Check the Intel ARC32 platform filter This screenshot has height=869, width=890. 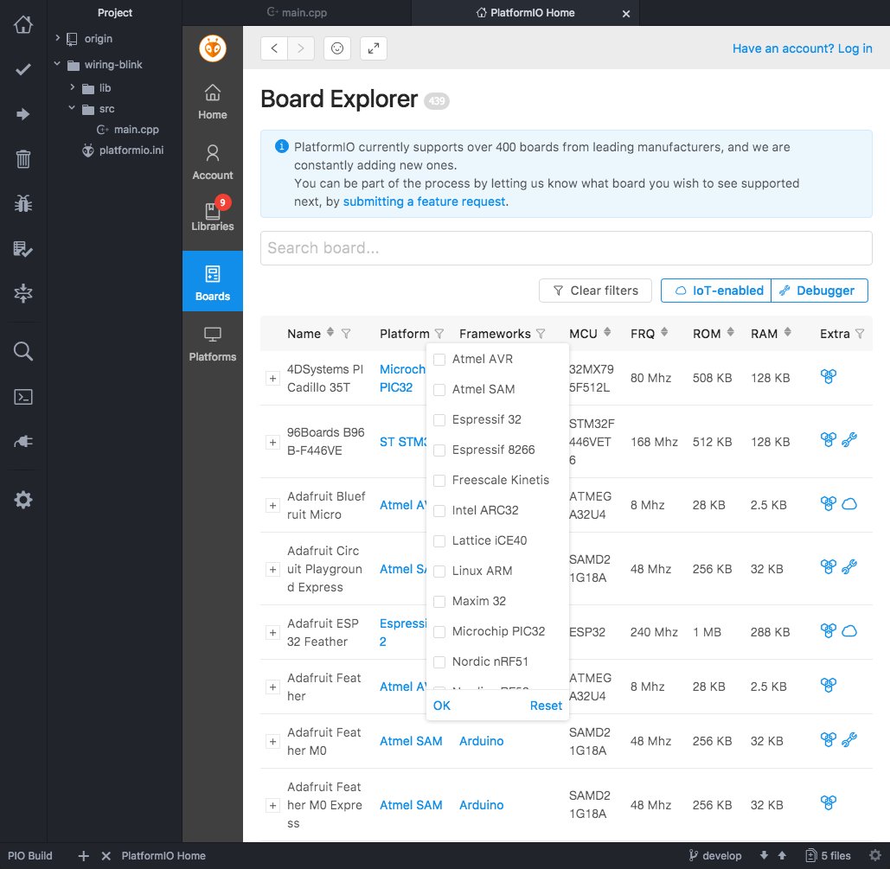coord(439,511)
